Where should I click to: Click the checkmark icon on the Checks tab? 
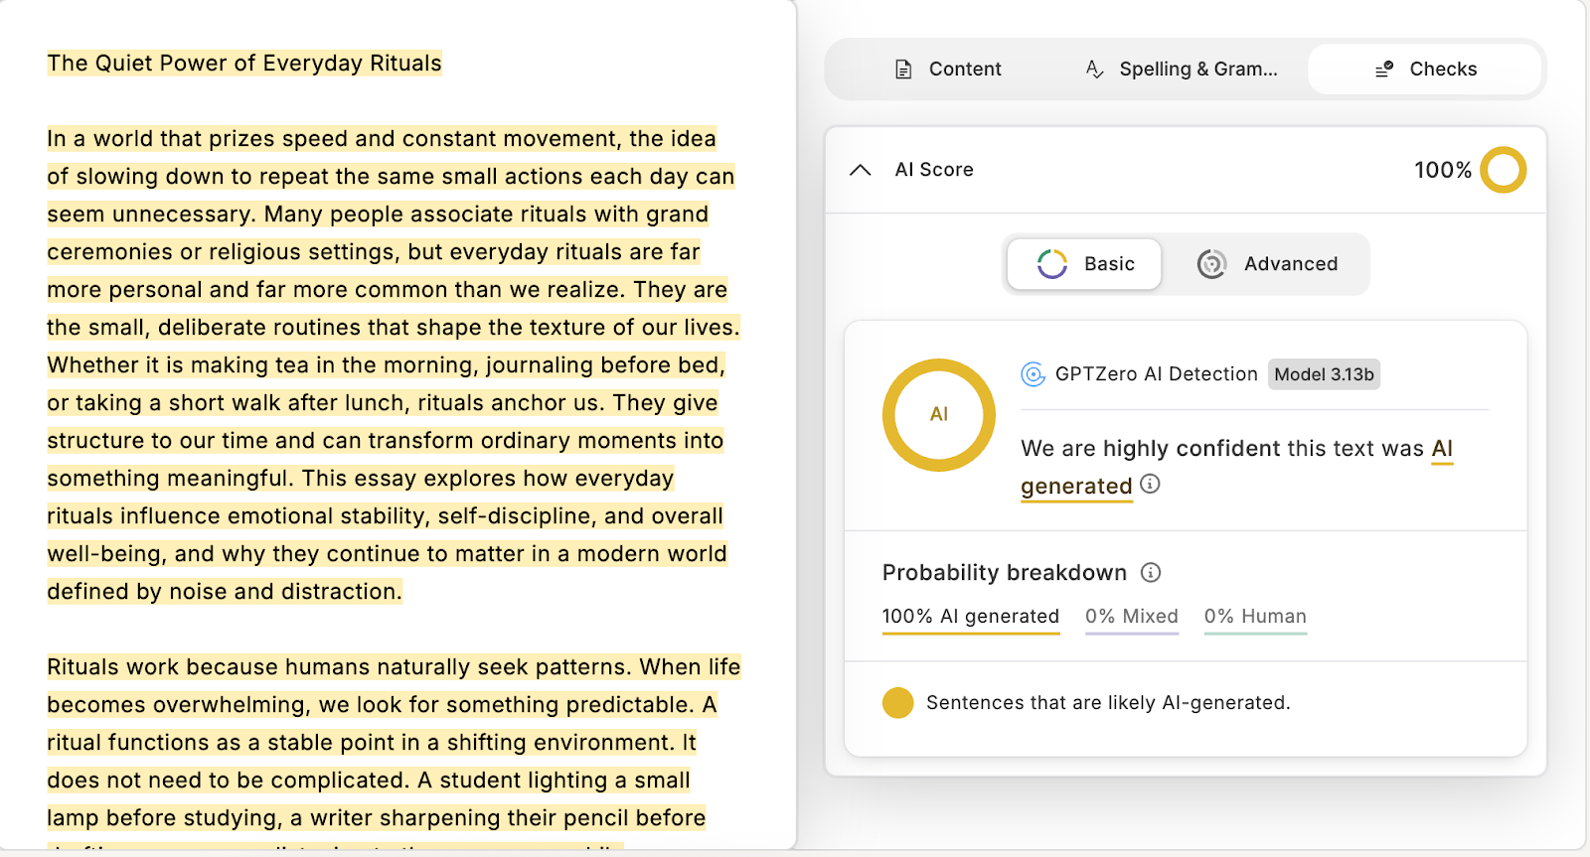1383,69
